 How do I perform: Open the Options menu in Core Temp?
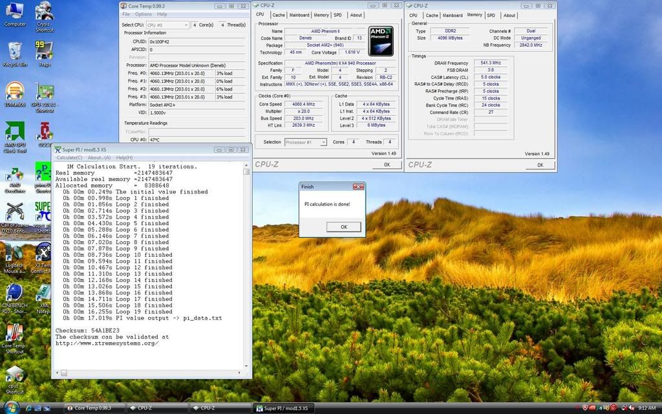point(144,14)
